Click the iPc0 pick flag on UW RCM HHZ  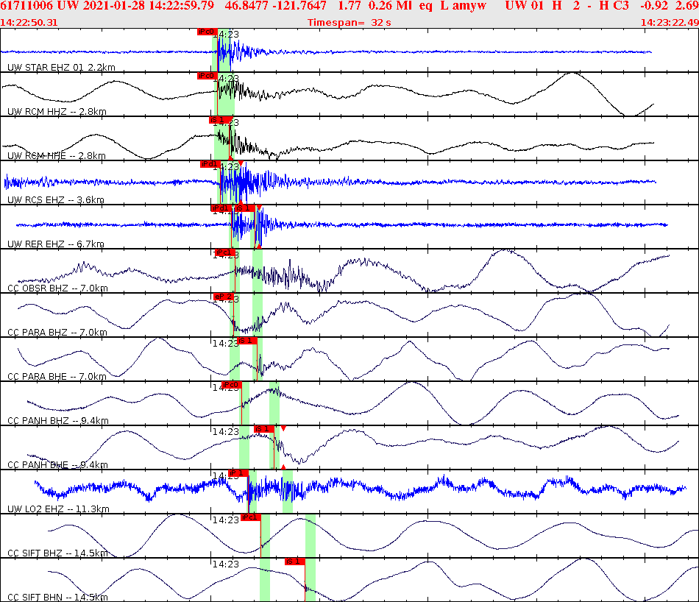[207, 75]
